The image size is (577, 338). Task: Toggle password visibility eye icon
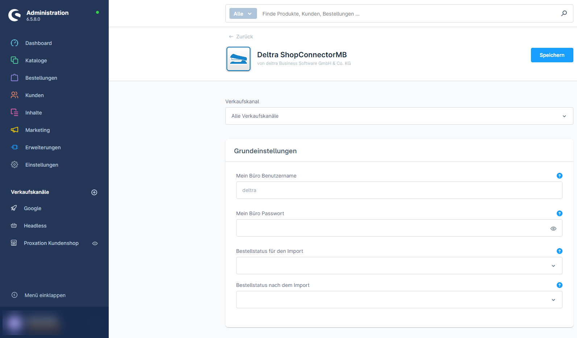[x=553, y=229]
